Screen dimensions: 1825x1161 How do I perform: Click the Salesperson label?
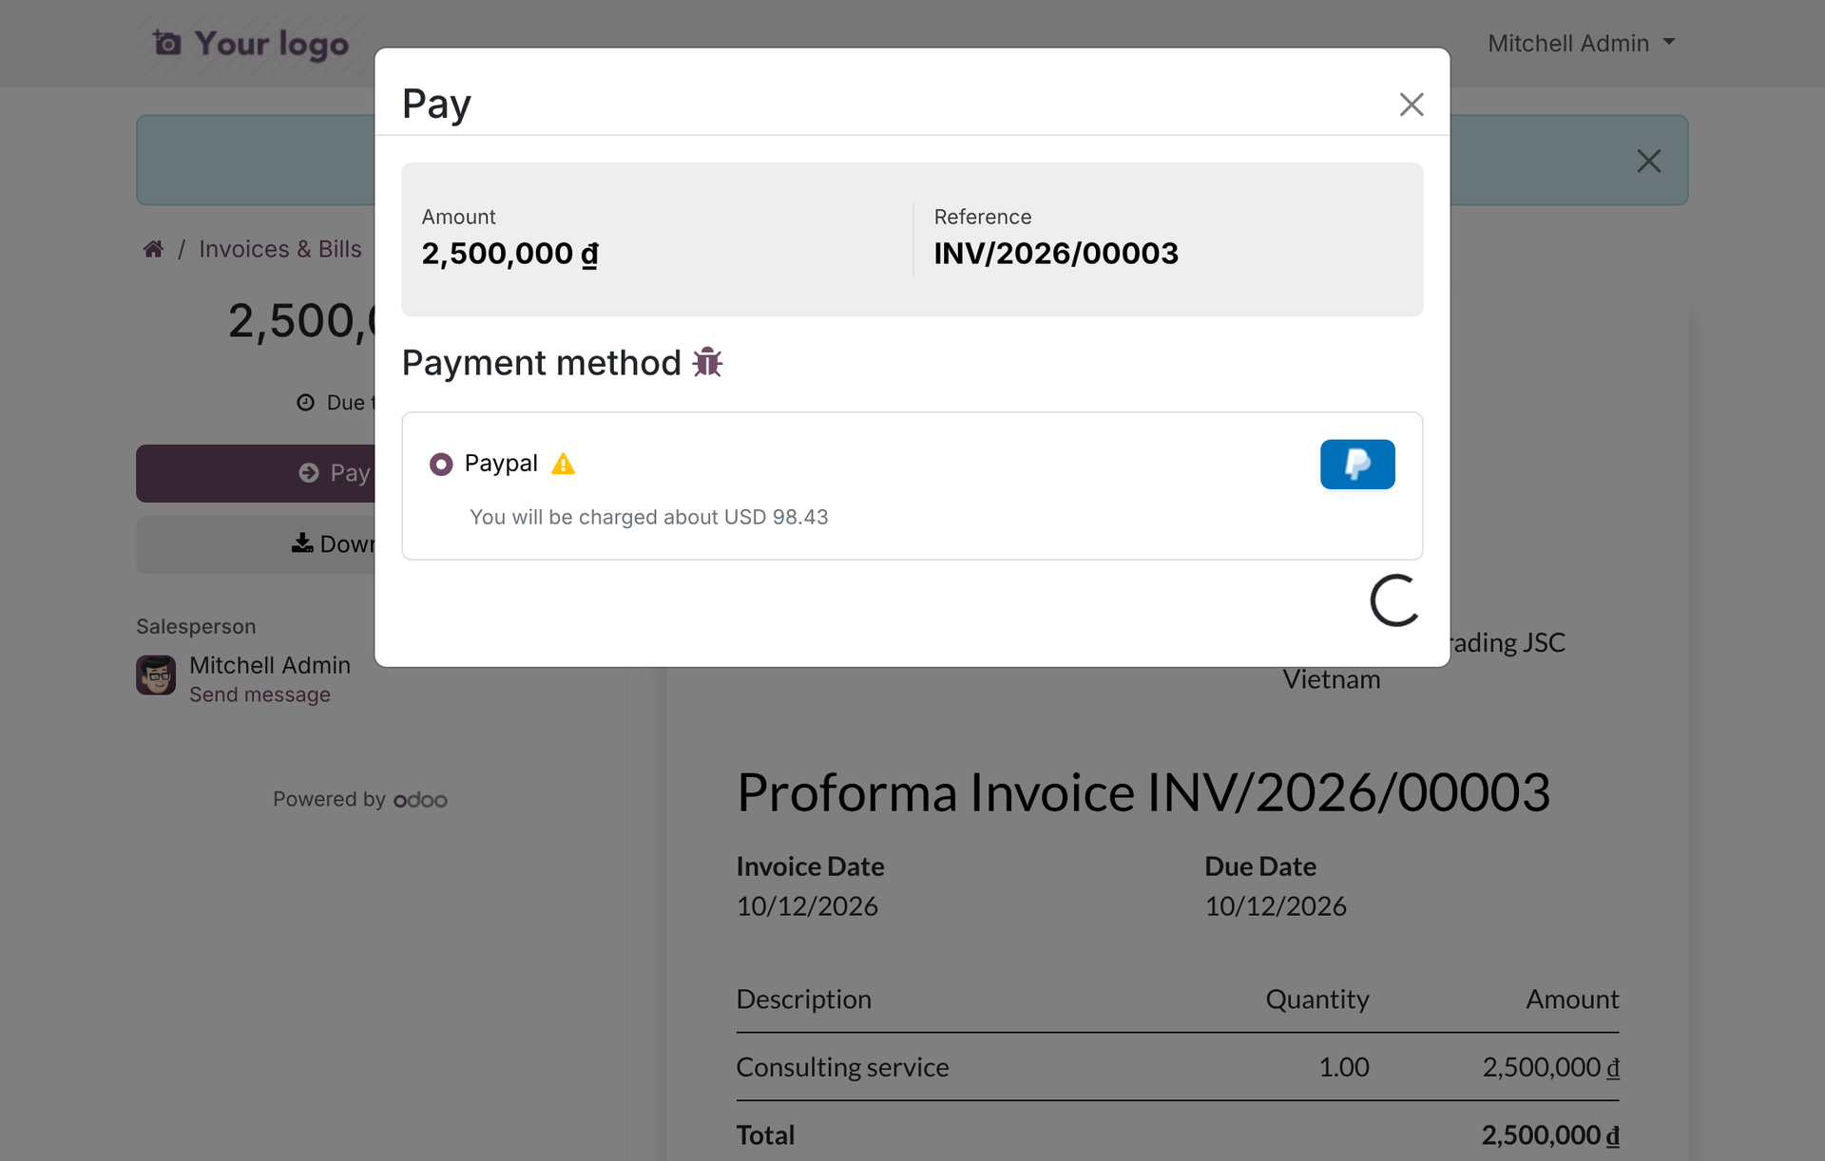pos(196,627)
